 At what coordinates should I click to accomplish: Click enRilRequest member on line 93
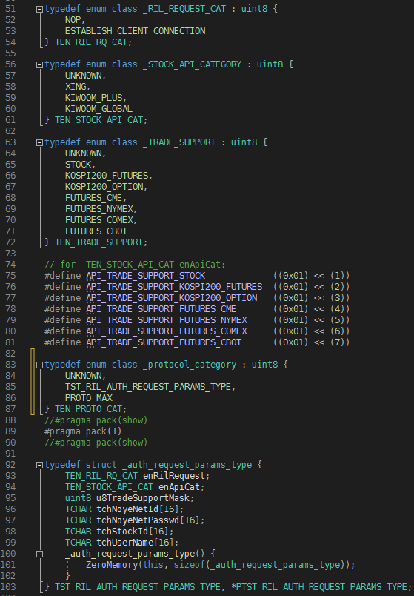(x=174, y=476)
